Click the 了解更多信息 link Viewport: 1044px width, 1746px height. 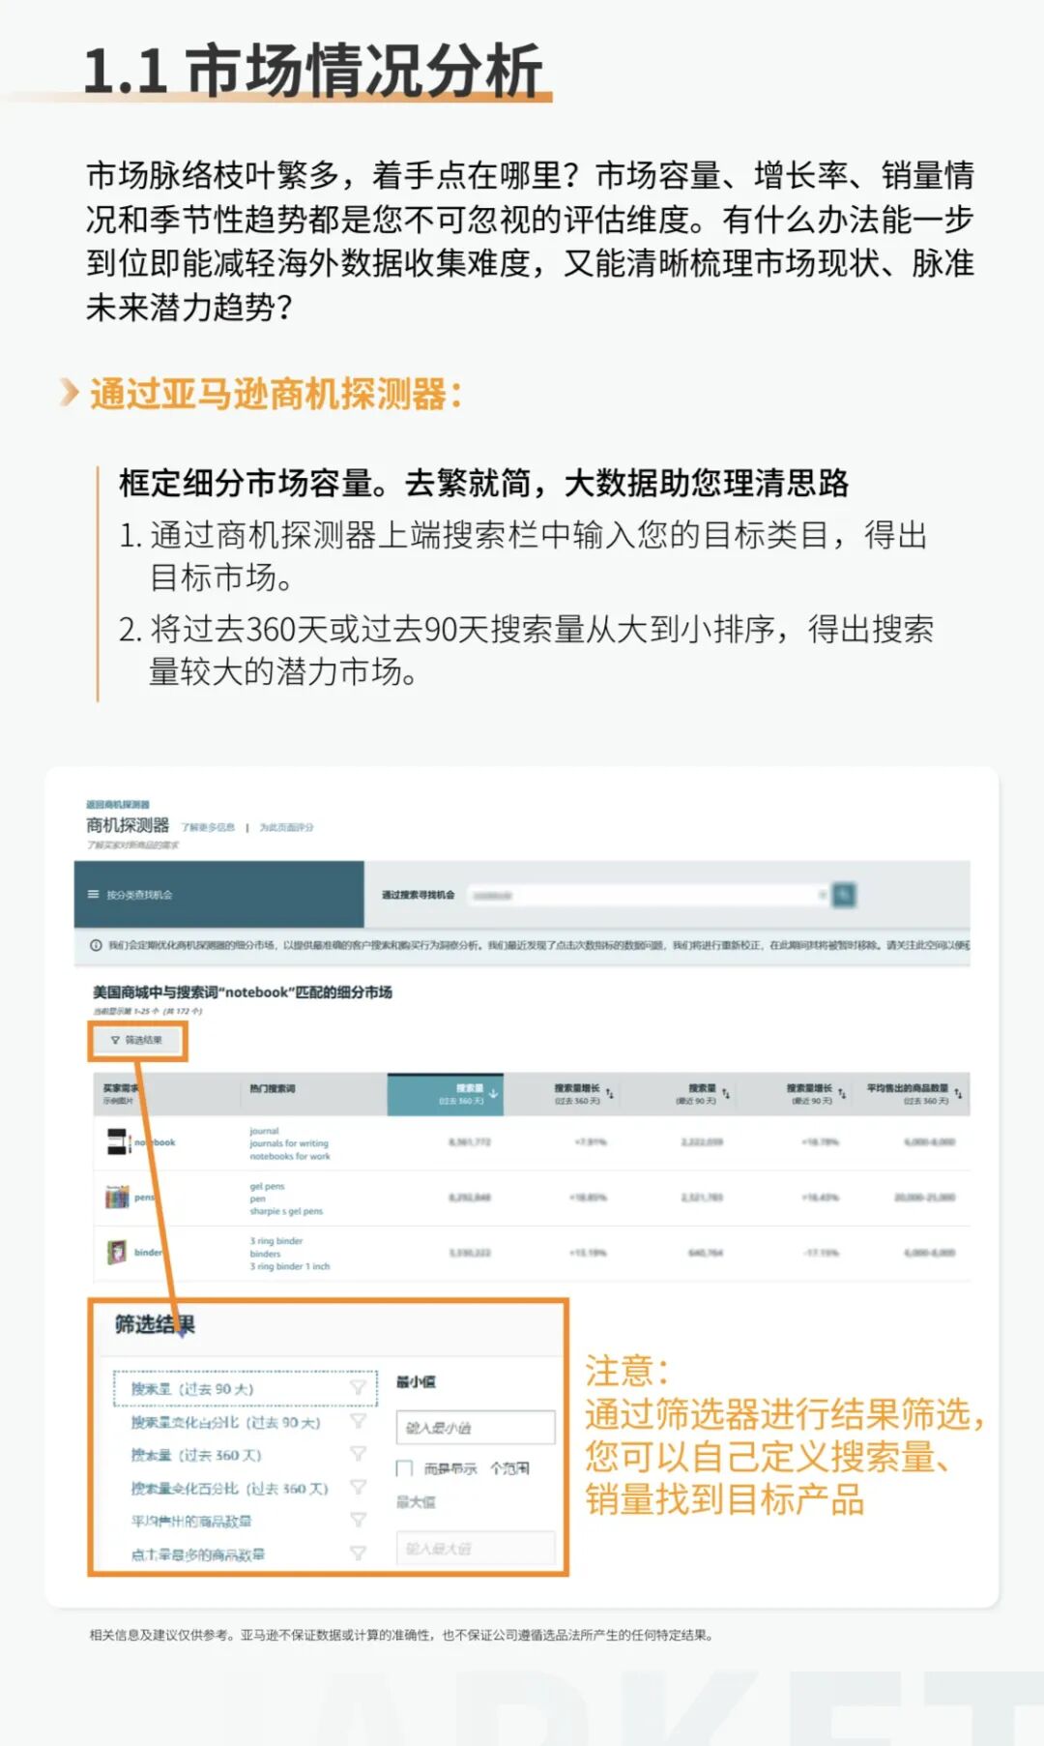tap(208, 828)
